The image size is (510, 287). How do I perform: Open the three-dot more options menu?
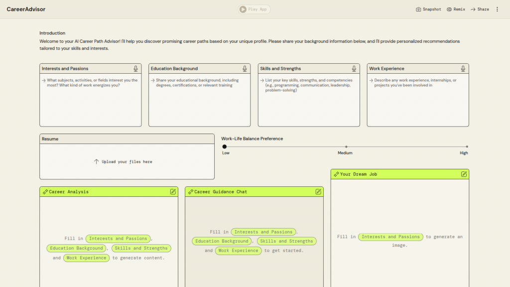coord(497,9)
